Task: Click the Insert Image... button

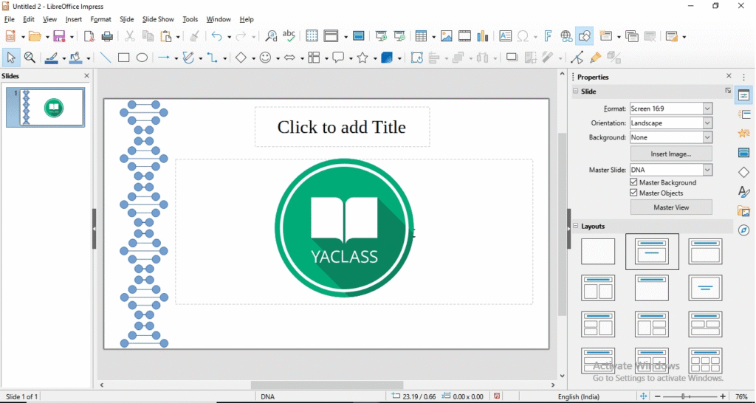Action: pyautogui.click(x=670, y=154)
